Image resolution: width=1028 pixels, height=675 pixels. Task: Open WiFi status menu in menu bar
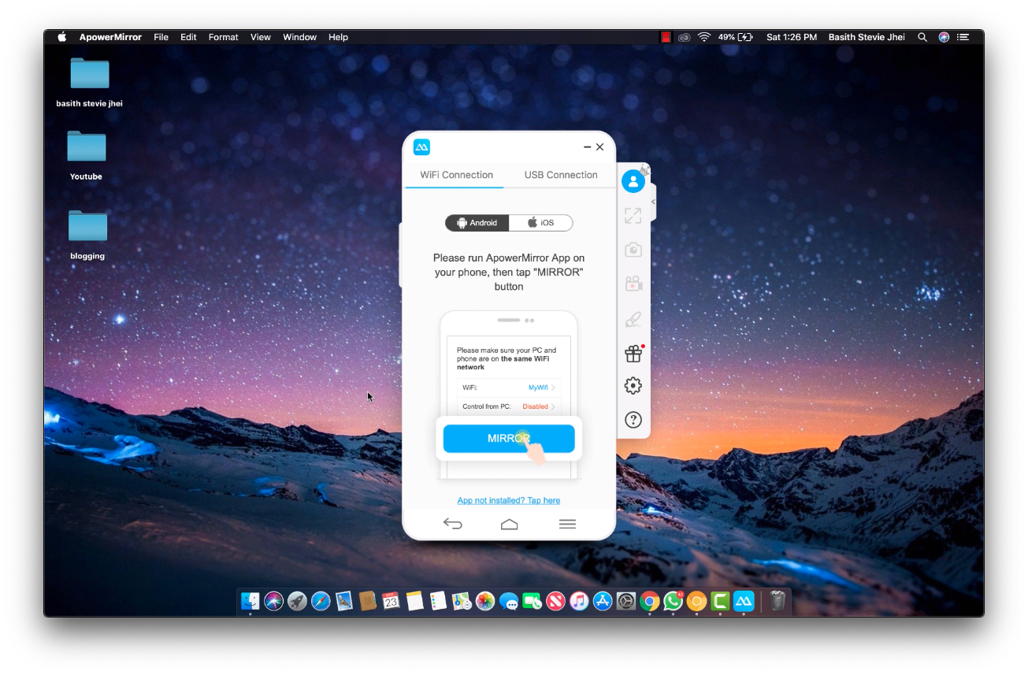[x=704, y=37]
